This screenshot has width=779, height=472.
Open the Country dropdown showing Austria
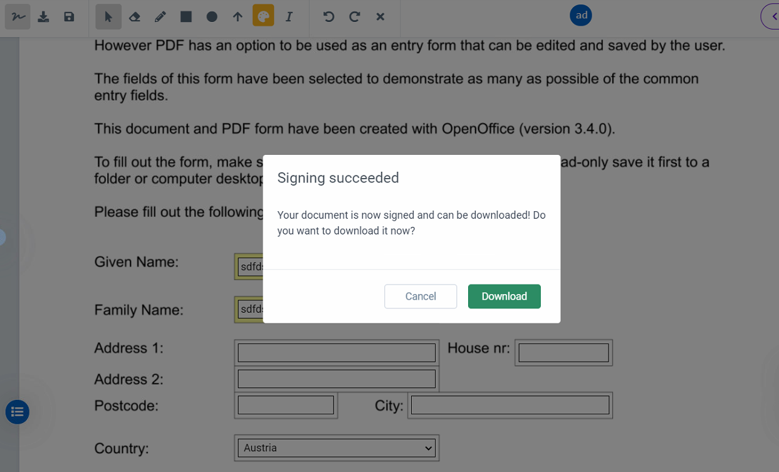[337, 448]
